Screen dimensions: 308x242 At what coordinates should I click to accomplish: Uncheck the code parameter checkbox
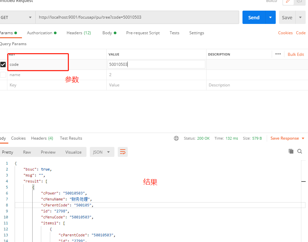click(x=3, y=64)
